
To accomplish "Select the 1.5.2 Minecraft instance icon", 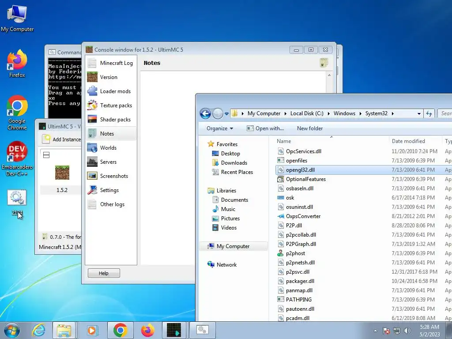I will (62, 173).
